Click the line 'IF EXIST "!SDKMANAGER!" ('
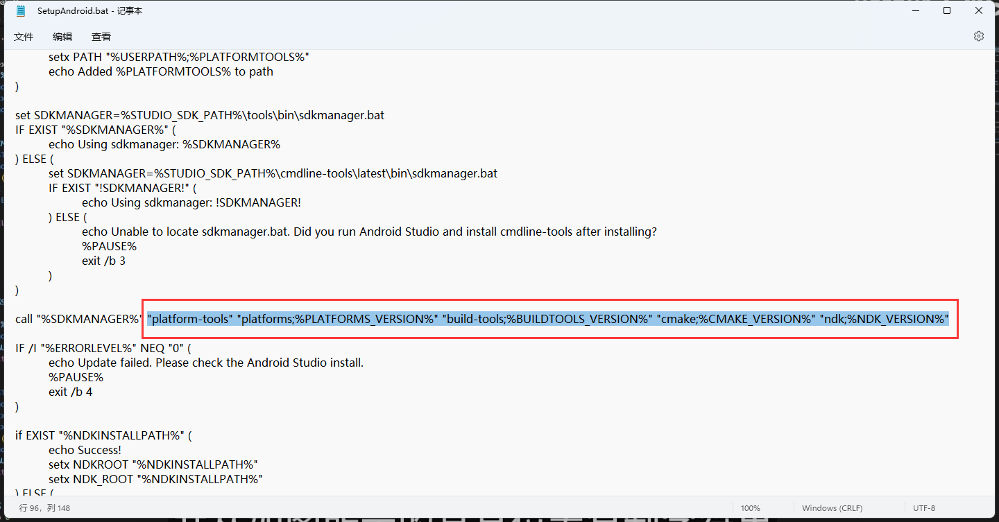The image size is (999, 522). (x=123, y=188)
